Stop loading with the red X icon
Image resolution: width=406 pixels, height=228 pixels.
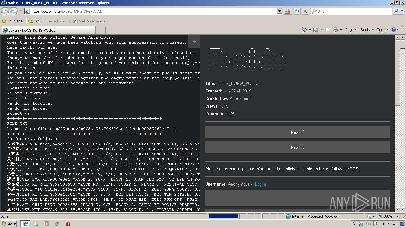click(x=305, y=11)
